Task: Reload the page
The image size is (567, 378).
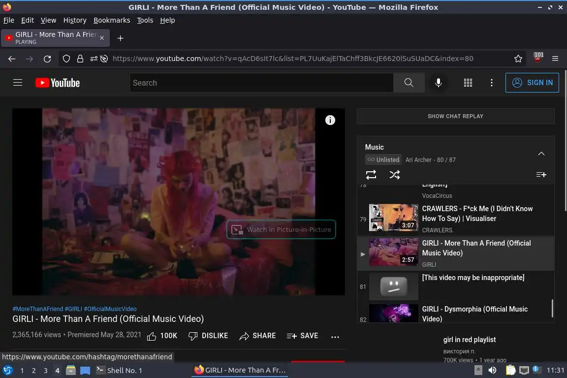Action: tap(47, 59)
